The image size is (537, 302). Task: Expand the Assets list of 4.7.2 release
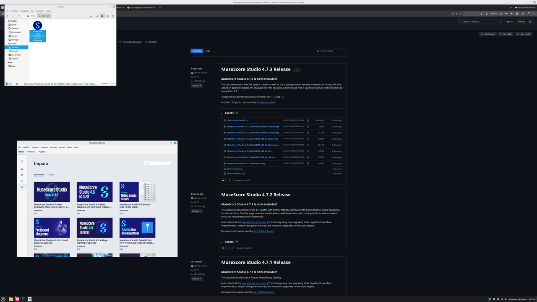(222, 242)
